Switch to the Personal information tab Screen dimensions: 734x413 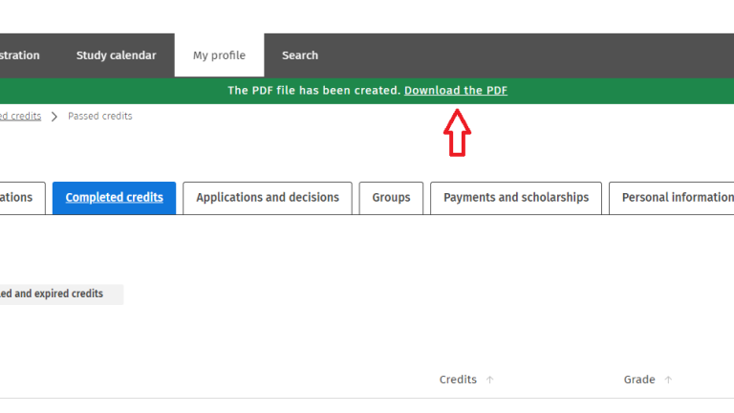point(676,198)
